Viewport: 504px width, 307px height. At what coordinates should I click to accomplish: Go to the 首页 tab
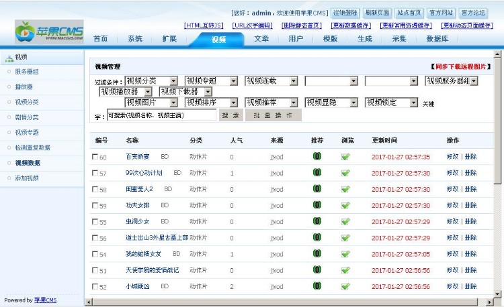click(x=101, y=39)
